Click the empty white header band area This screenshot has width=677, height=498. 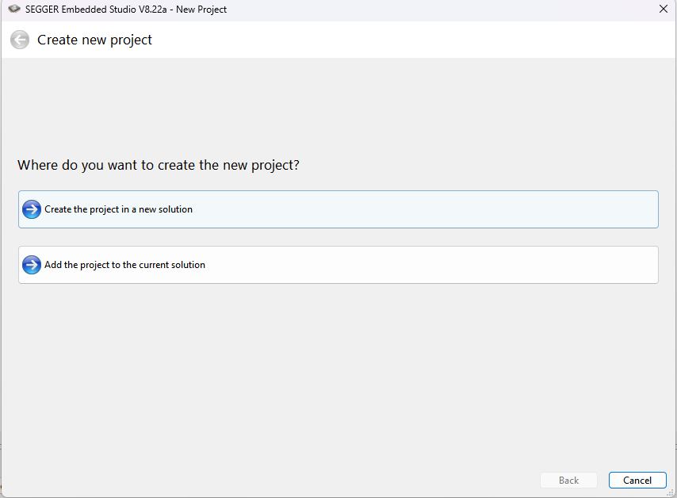[x=410, y=40]
